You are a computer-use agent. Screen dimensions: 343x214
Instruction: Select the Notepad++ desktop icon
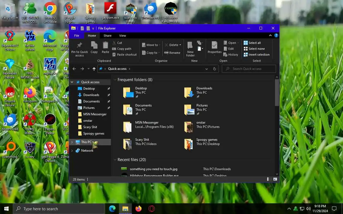tap(50, 94)
